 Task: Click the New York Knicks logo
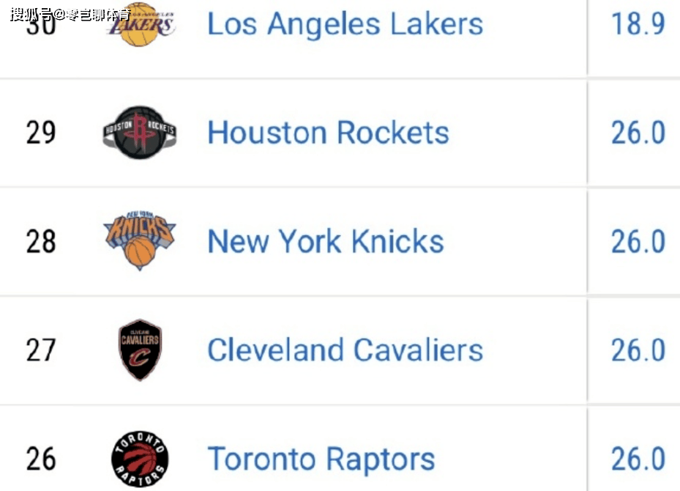[139, 240]
